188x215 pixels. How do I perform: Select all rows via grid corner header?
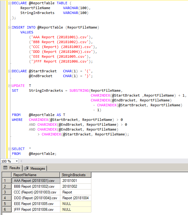coord(7,175)
